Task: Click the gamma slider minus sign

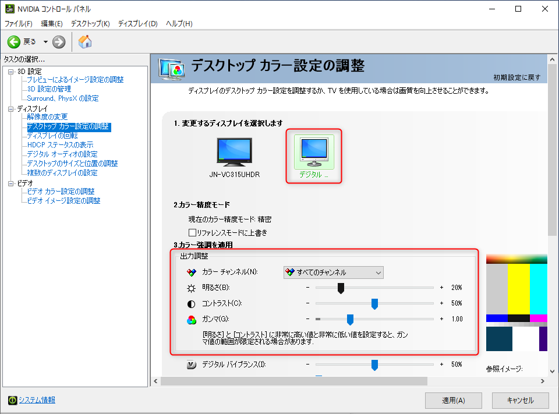Action: pyautogui.click(x=307, y=319)
